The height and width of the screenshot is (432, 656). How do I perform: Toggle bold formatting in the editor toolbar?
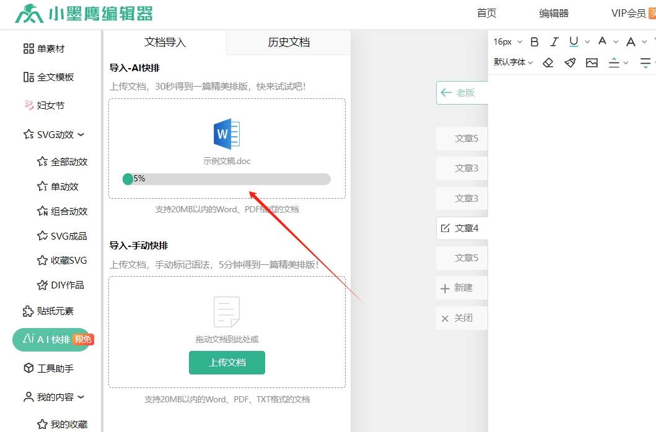[535, 42]
